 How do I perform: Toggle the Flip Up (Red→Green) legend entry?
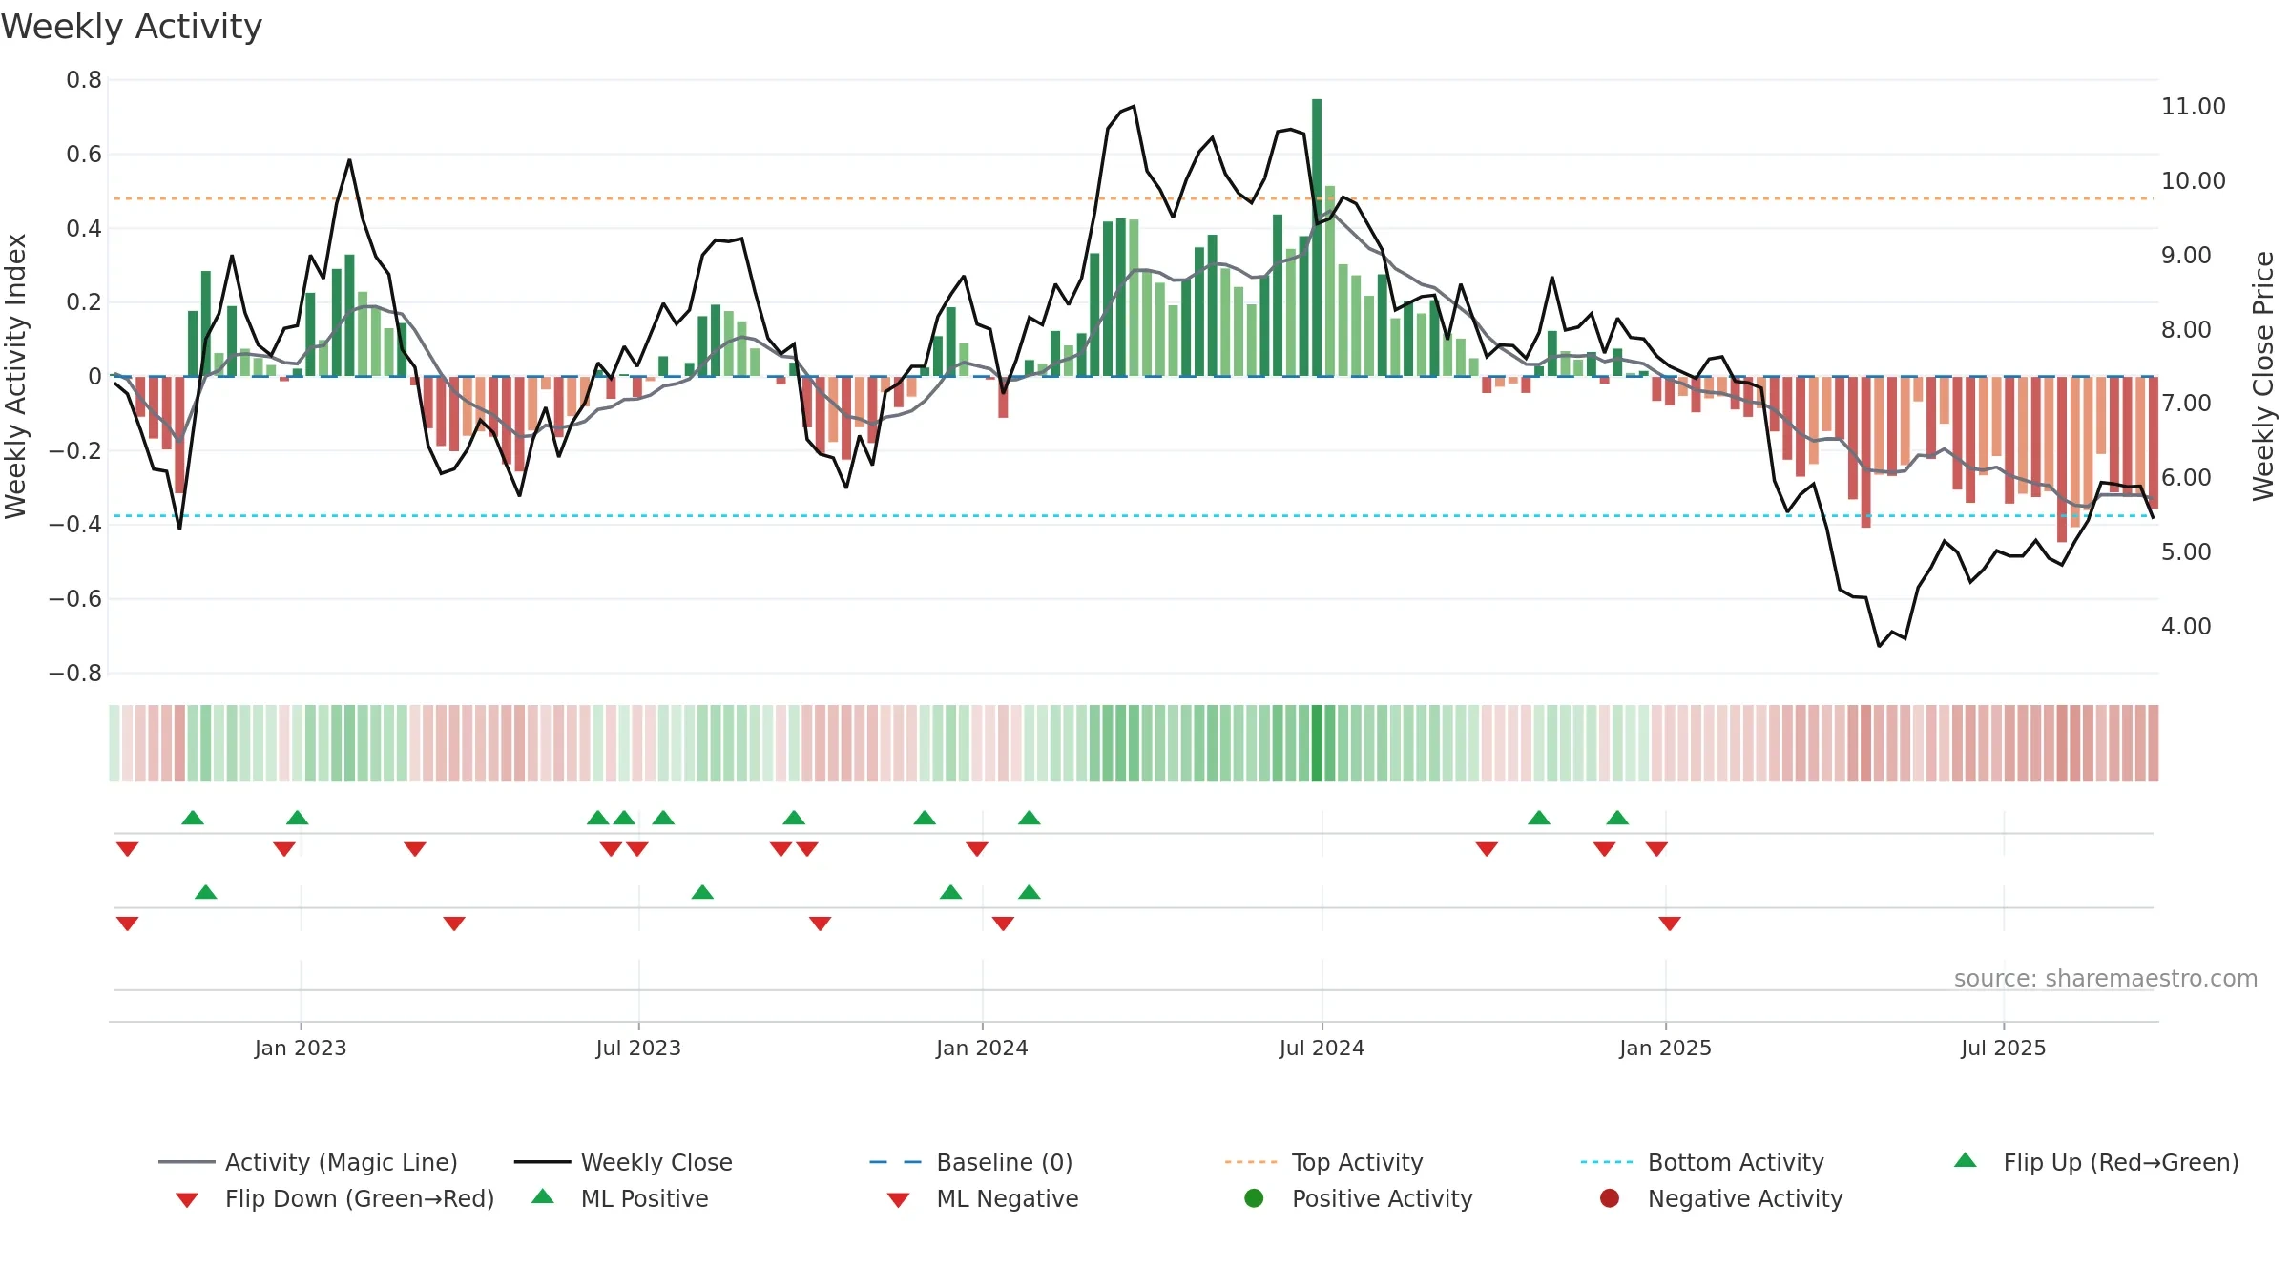(2095, 1162)
